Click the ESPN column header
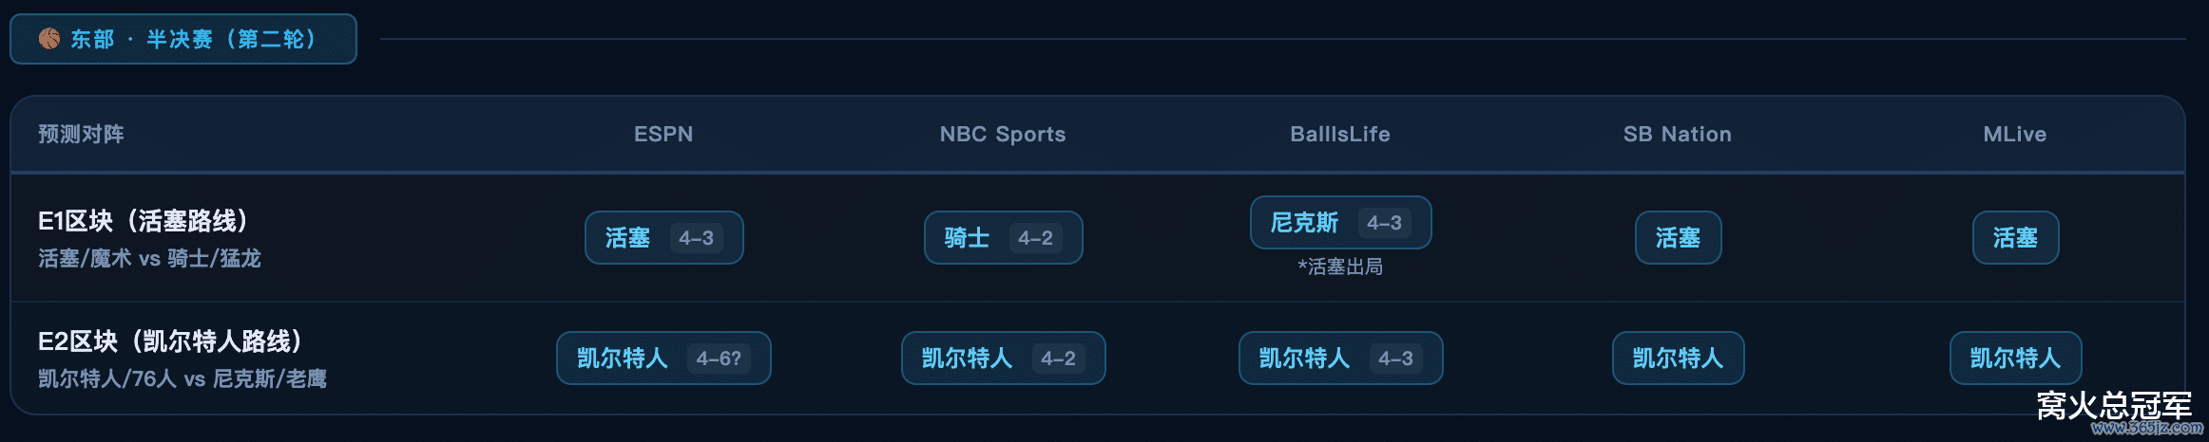This screenshot has width=2209, height=442. [x=663, y=135]
